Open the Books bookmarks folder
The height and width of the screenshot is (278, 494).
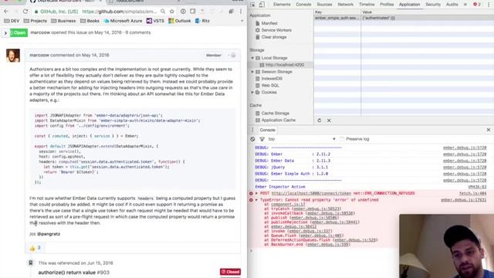[x=90, y=21]
